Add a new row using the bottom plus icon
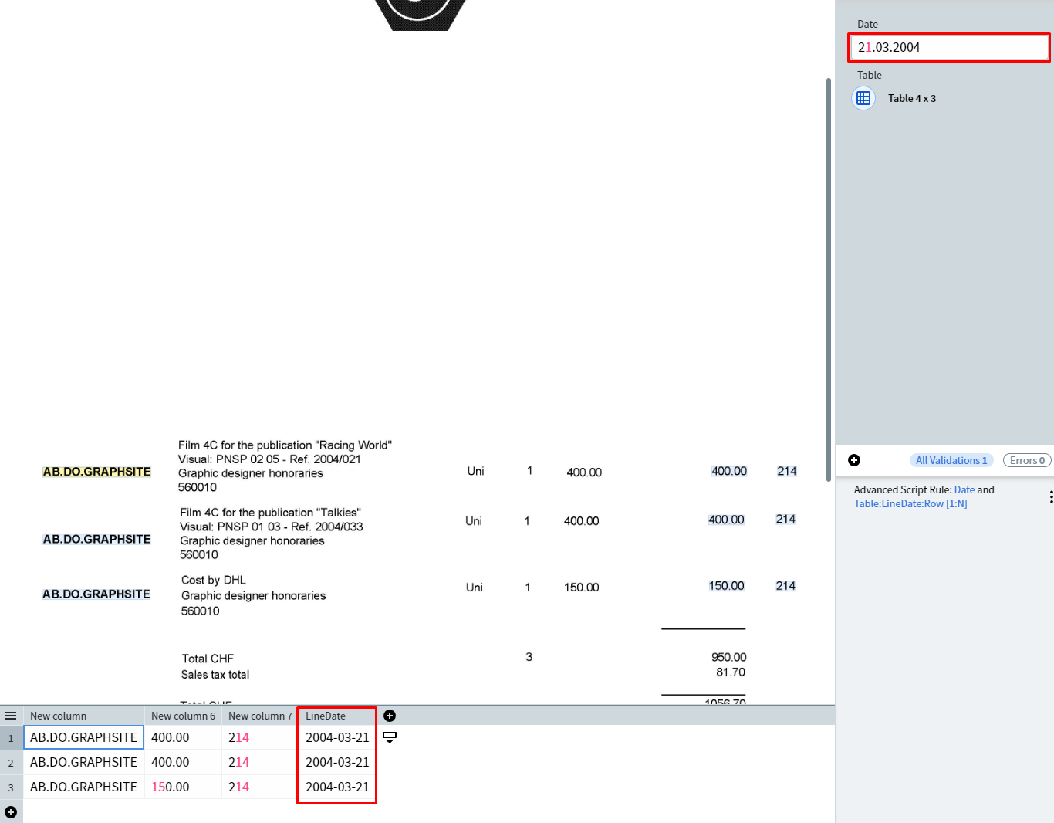This screenshot has width=1054, height=823. point(11,812)
